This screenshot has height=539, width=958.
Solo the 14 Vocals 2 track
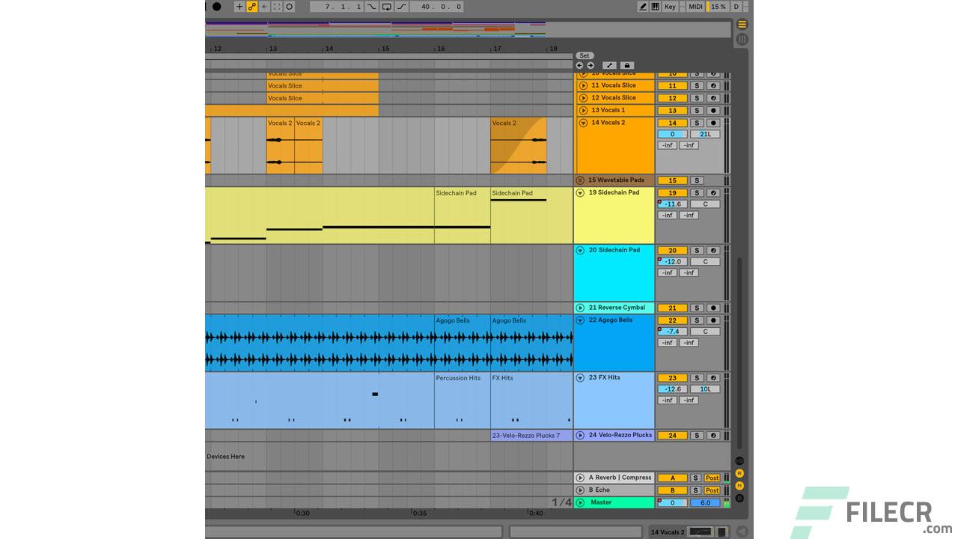696,123
